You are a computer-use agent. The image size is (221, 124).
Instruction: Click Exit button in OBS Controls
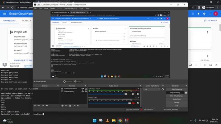click(176, 106)
